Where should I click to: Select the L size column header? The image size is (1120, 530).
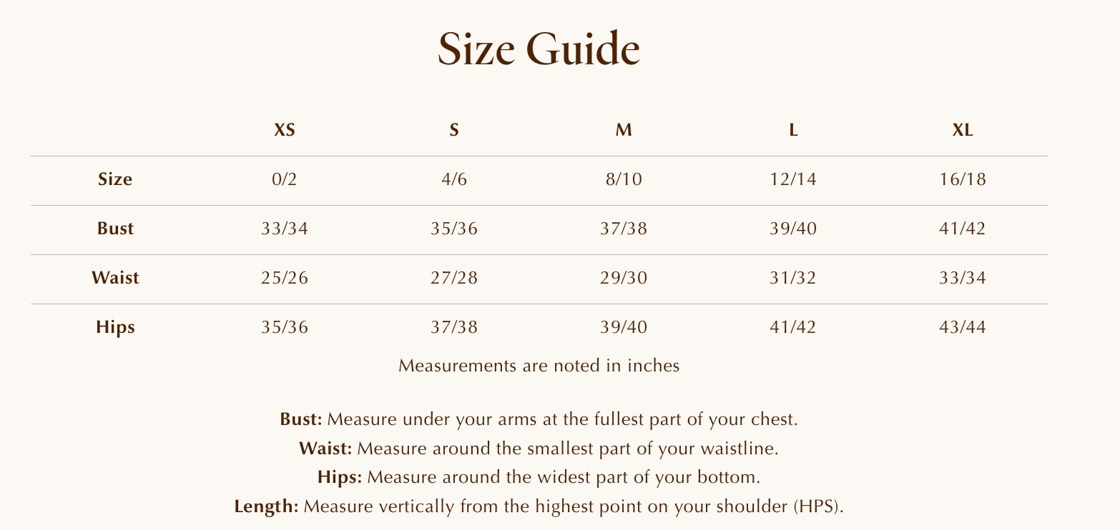pyautogui.click(x=793, y=131)
